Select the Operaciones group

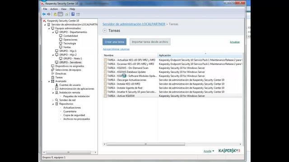70,40
